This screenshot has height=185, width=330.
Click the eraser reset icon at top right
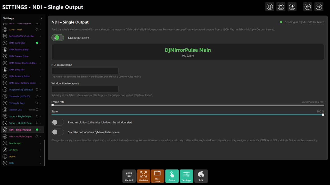point(292,7)
